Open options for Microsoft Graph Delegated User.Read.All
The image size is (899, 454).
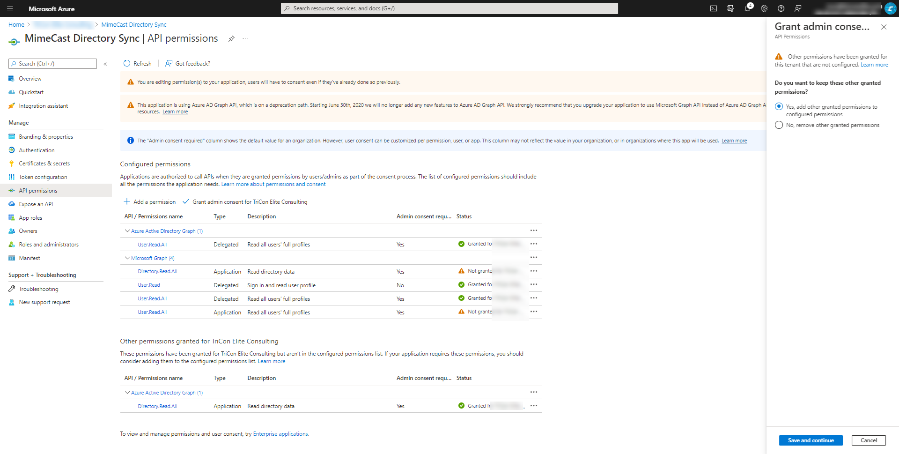(x=534, y=298)
